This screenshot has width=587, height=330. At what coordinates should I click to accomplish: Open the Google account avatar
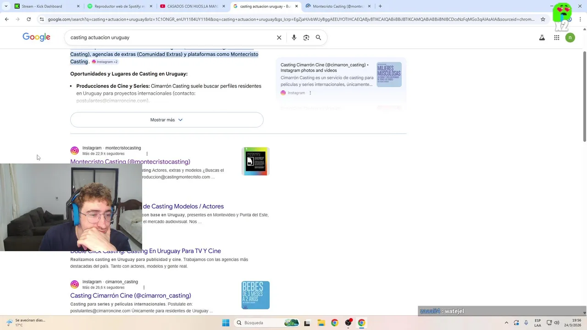coord(570,38)
